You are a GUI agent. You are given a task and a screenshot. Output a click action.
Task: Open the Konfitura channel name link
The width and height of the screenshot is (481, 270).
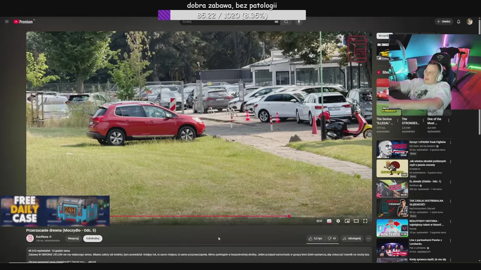point(42,237)
